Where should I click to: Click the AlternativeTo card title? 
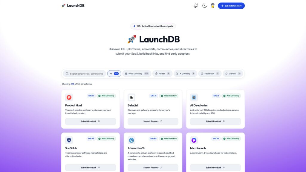[x=136, y=148]
